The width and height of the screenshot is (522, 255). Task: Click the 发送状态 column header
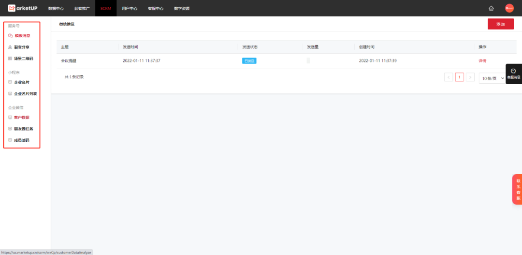point(250,47)
